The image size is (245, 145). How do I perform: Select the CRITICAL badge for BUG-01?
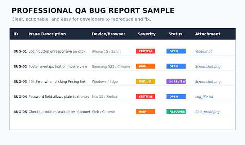coord(146,51)
